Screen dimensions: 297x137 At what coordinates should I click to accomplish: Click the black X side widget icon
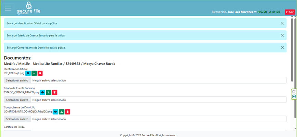click(x=294, y=92)
